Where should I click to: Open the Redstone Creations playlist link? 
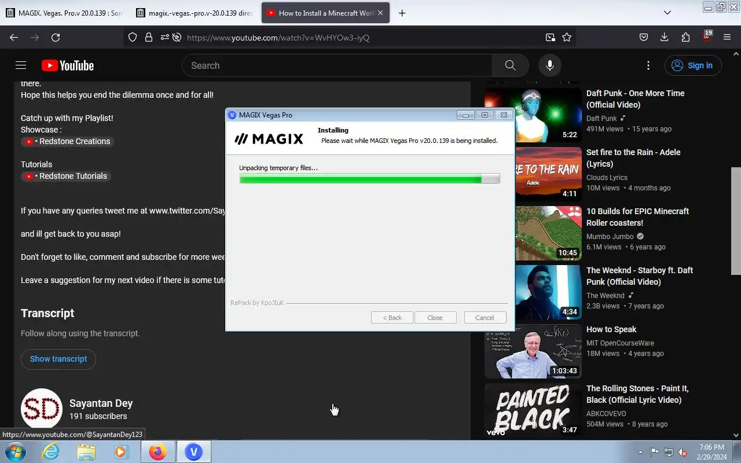point(67,141)
